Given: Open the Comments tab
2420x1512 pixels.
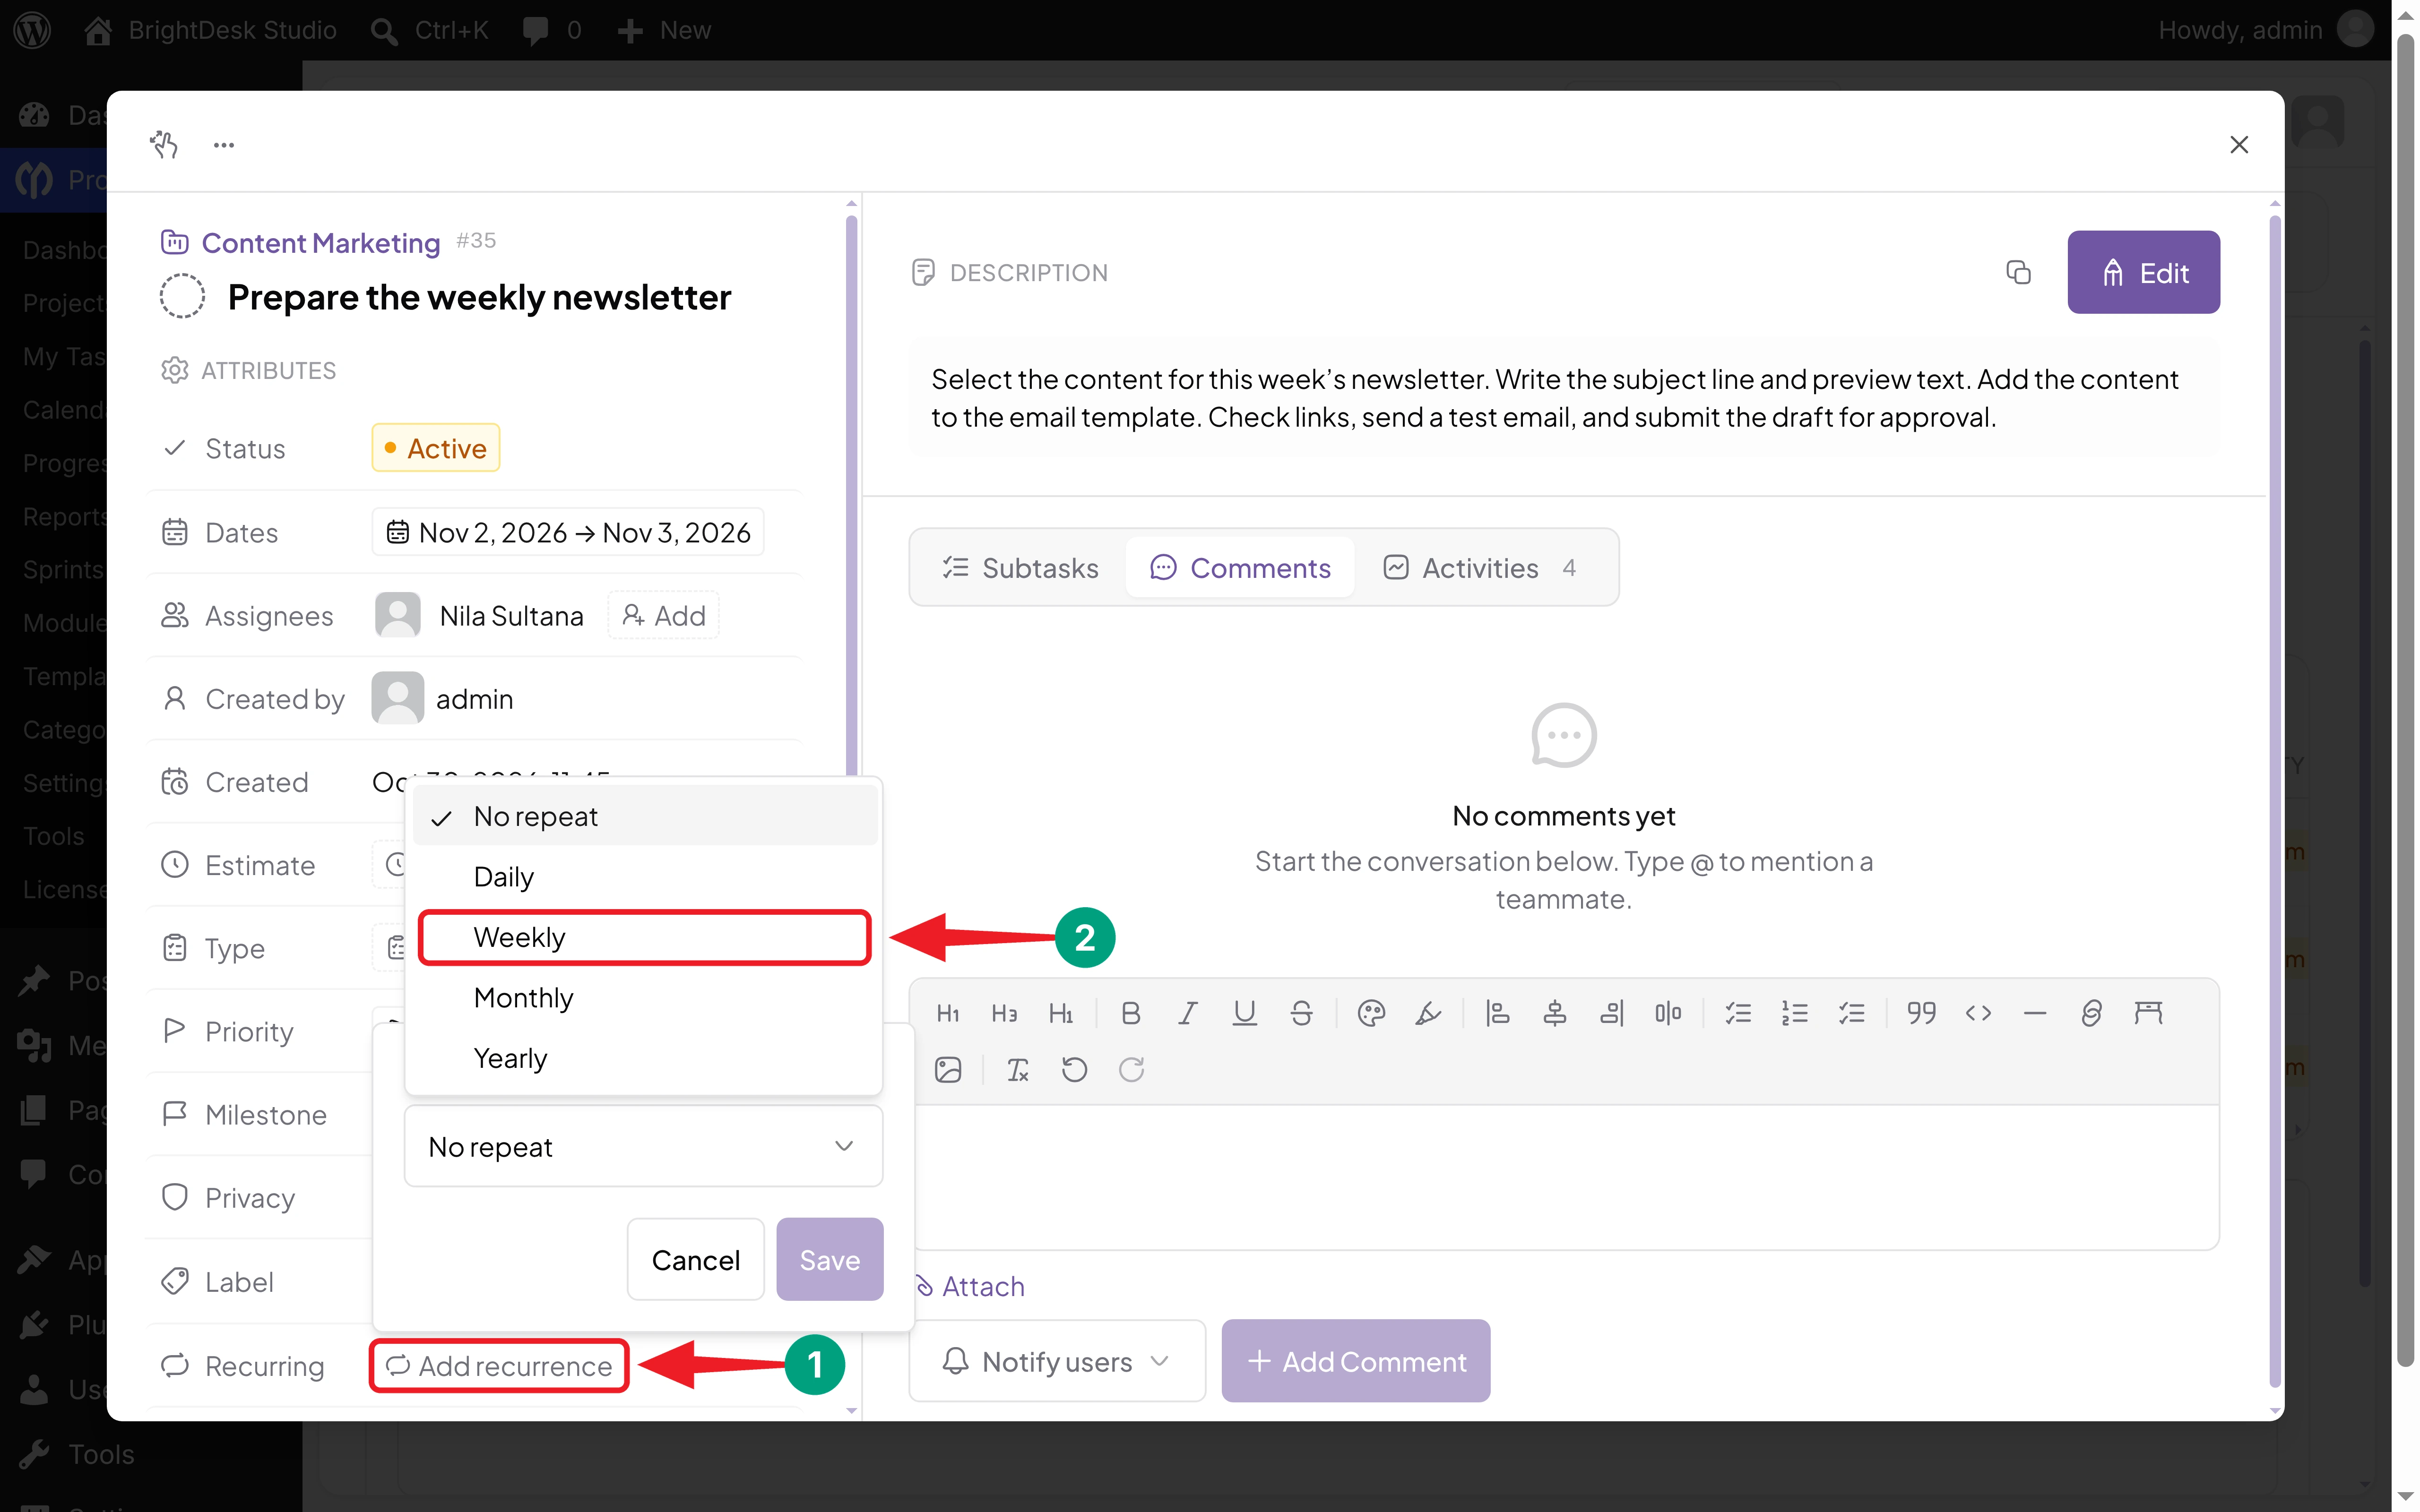Looking at the screenshot, I should (x=1240, y=568).
